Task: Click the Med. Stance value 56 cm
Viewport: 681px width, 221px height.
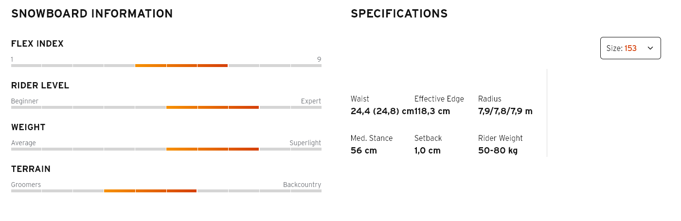Action: coord(364,151)
